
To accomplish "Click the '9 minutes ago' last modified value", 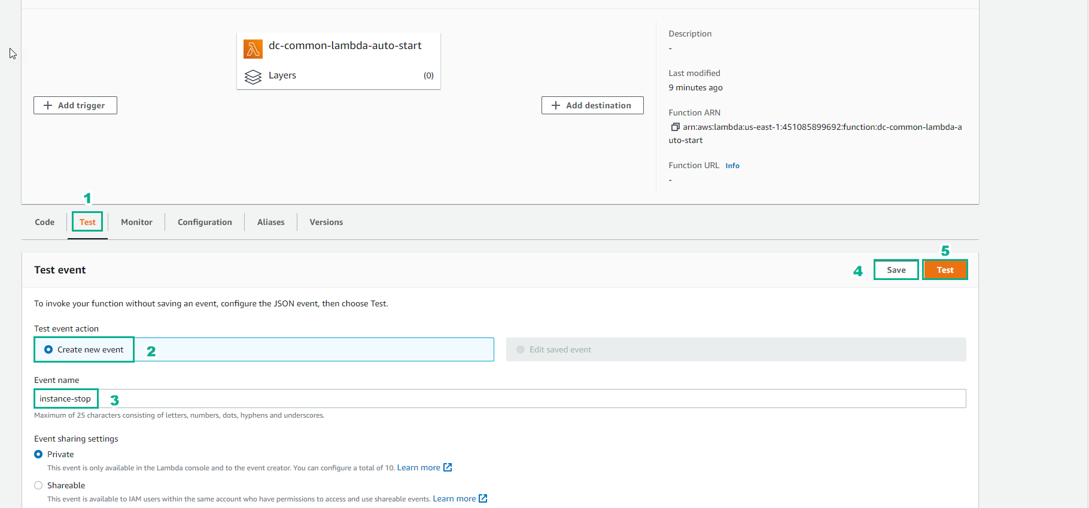I will click(x=695, y=87).
